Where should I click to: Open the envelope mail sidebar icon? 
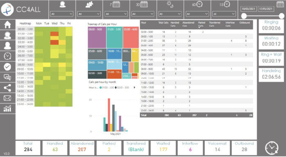click(x=7, y=98)
